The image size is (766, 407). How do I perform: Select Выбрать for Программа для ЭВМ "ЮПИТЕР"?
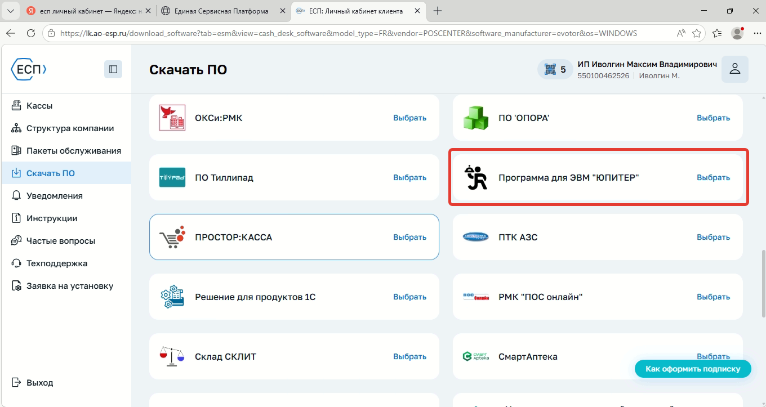coord(713,177)
